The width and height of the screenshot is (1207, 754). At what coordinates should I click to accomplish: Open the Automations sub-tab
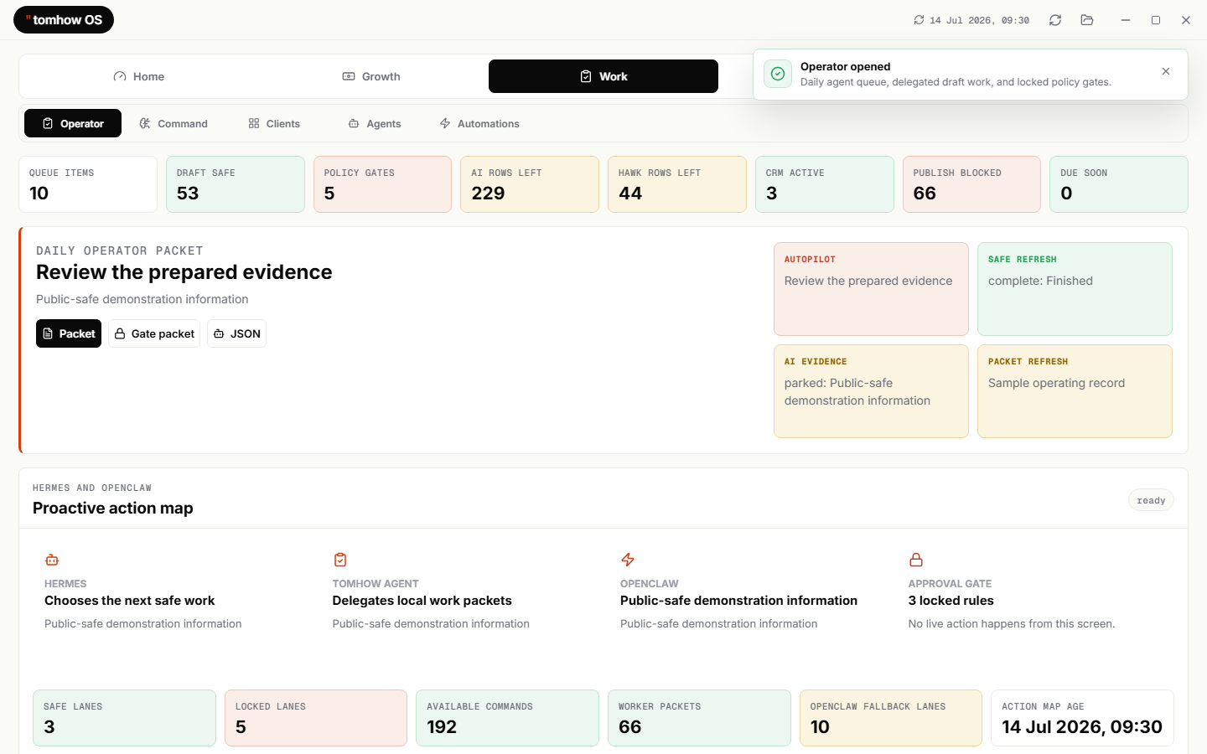[479, 123]
